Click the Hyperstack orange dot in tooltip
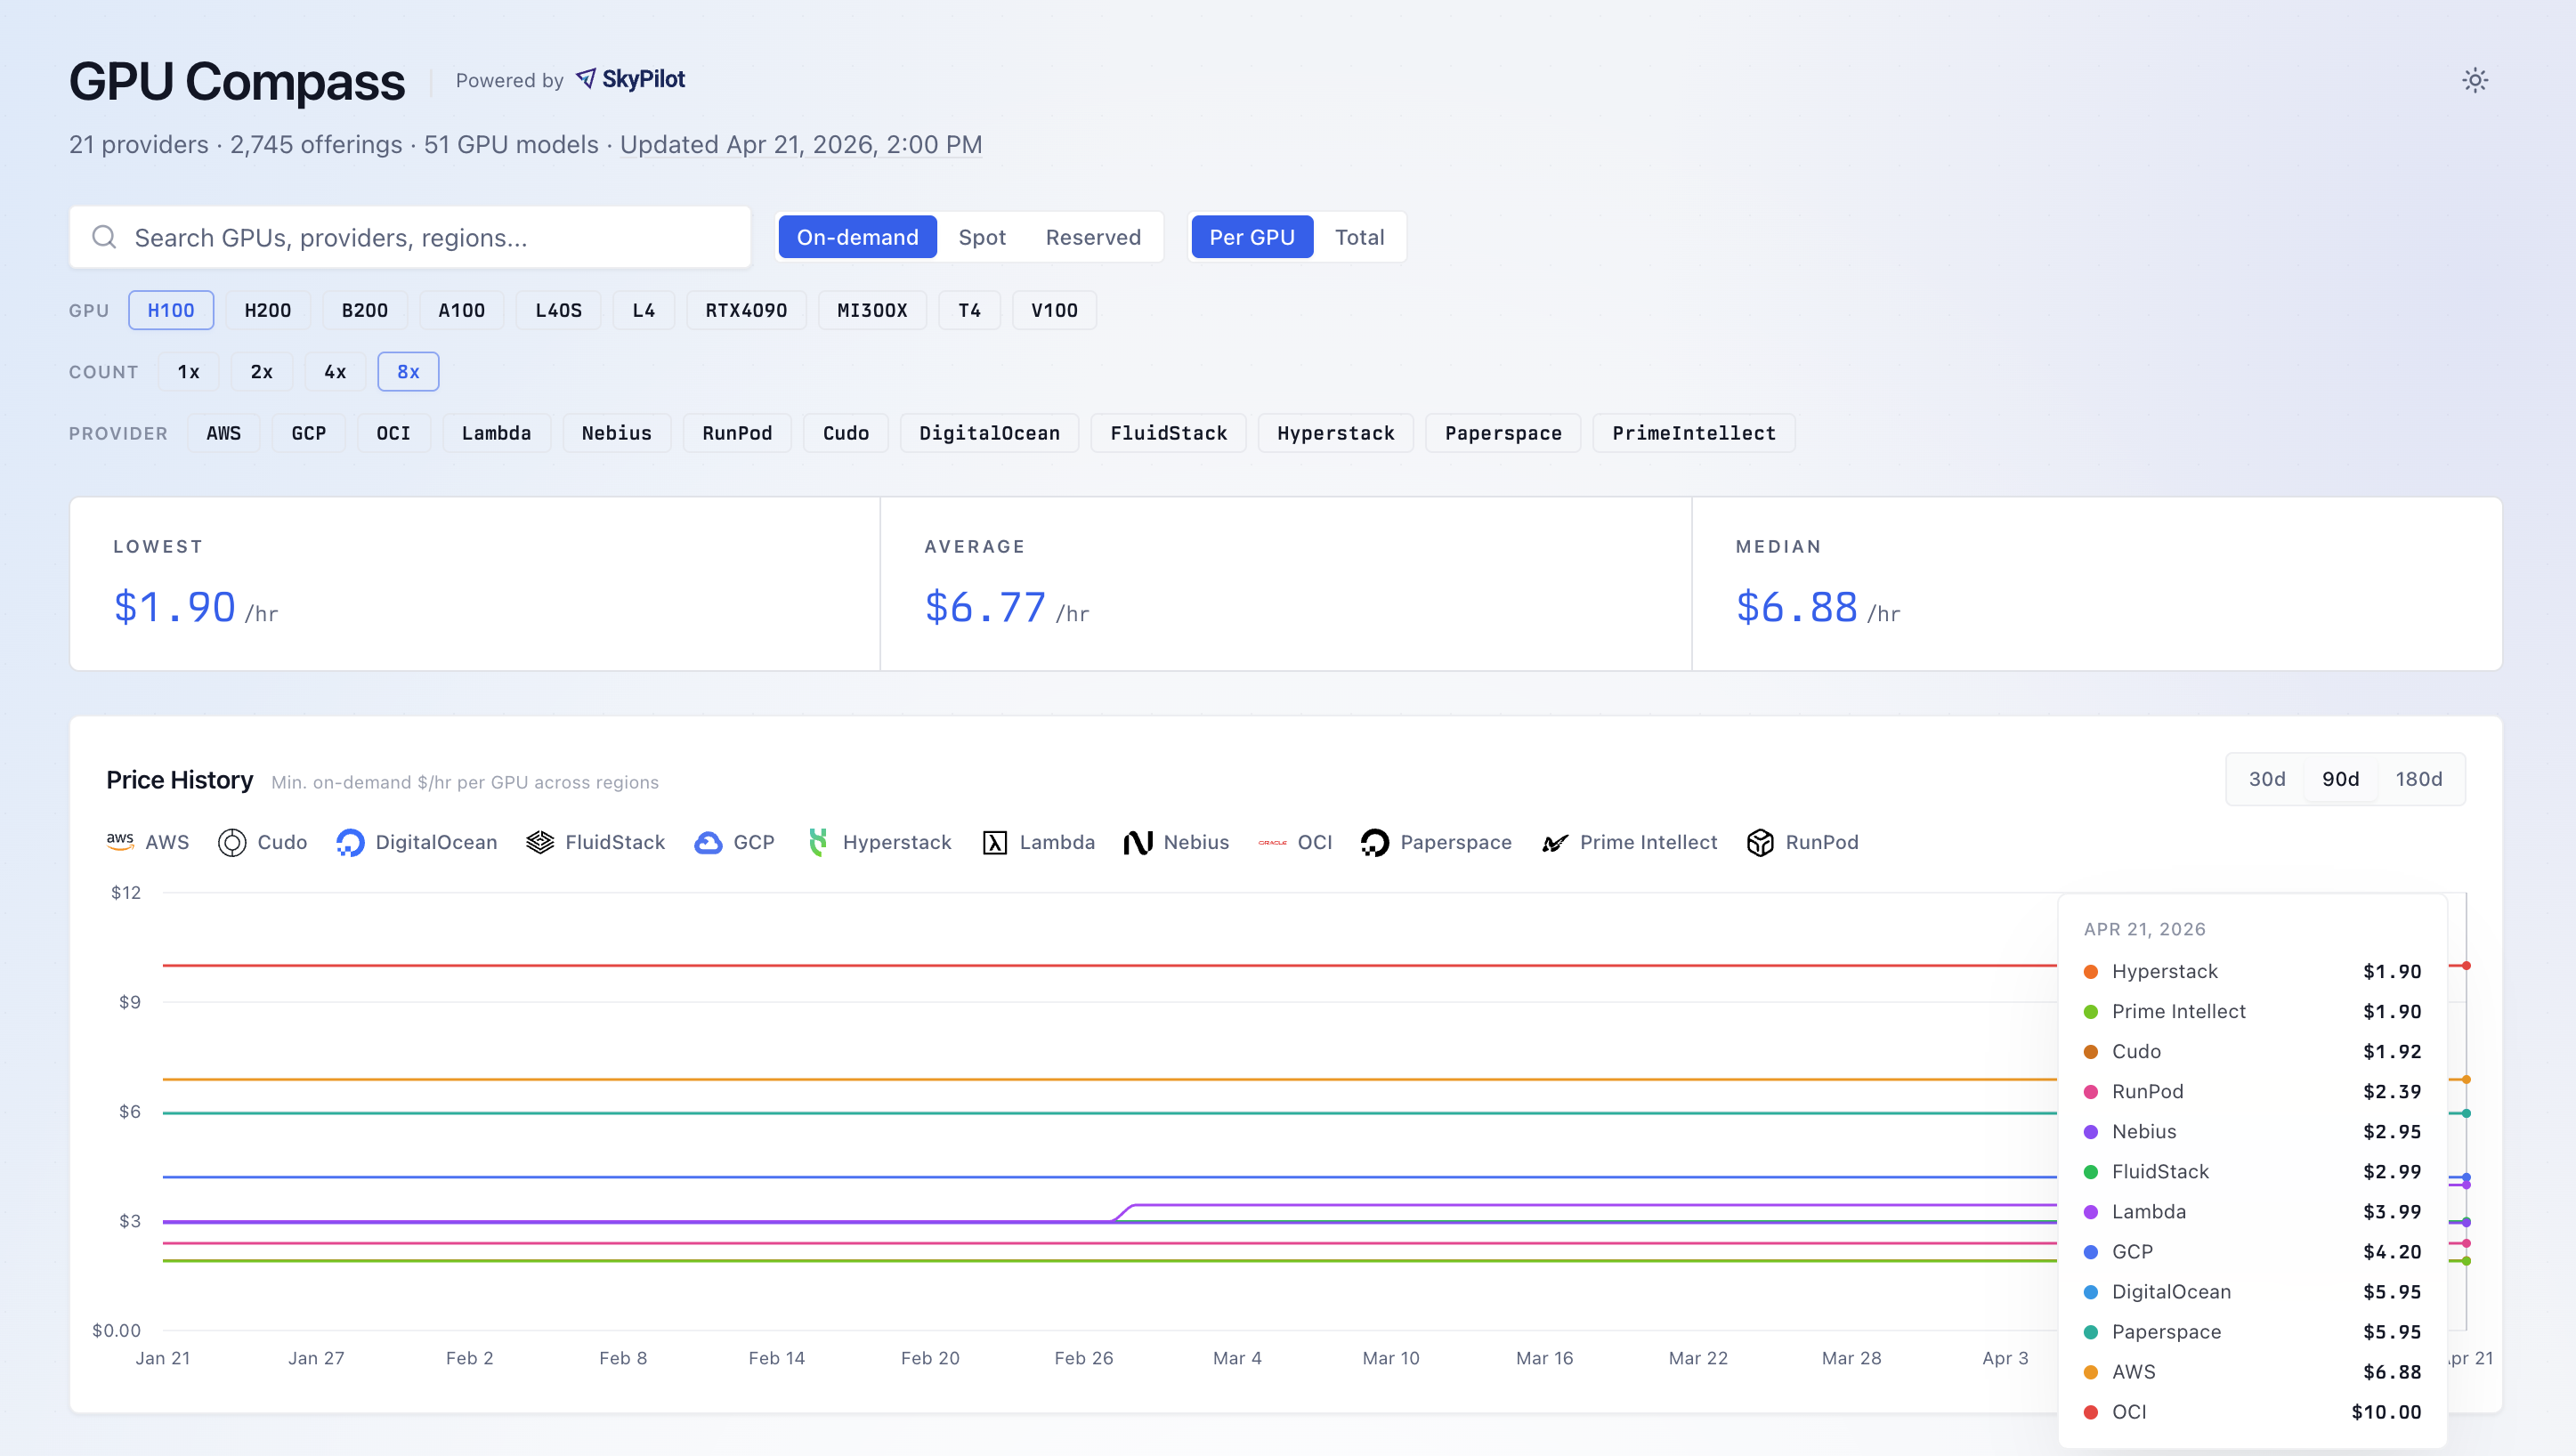This screenshot has height=1456, width=2576. coord(2090,972)
